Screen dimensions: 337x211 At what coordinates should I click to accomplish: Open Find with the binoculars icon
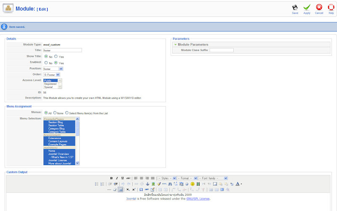170,184
